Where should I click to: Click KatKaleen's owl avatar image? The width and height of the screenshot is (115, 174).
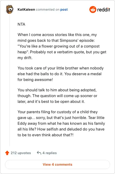pyautogui.click(x=10, y=9)
